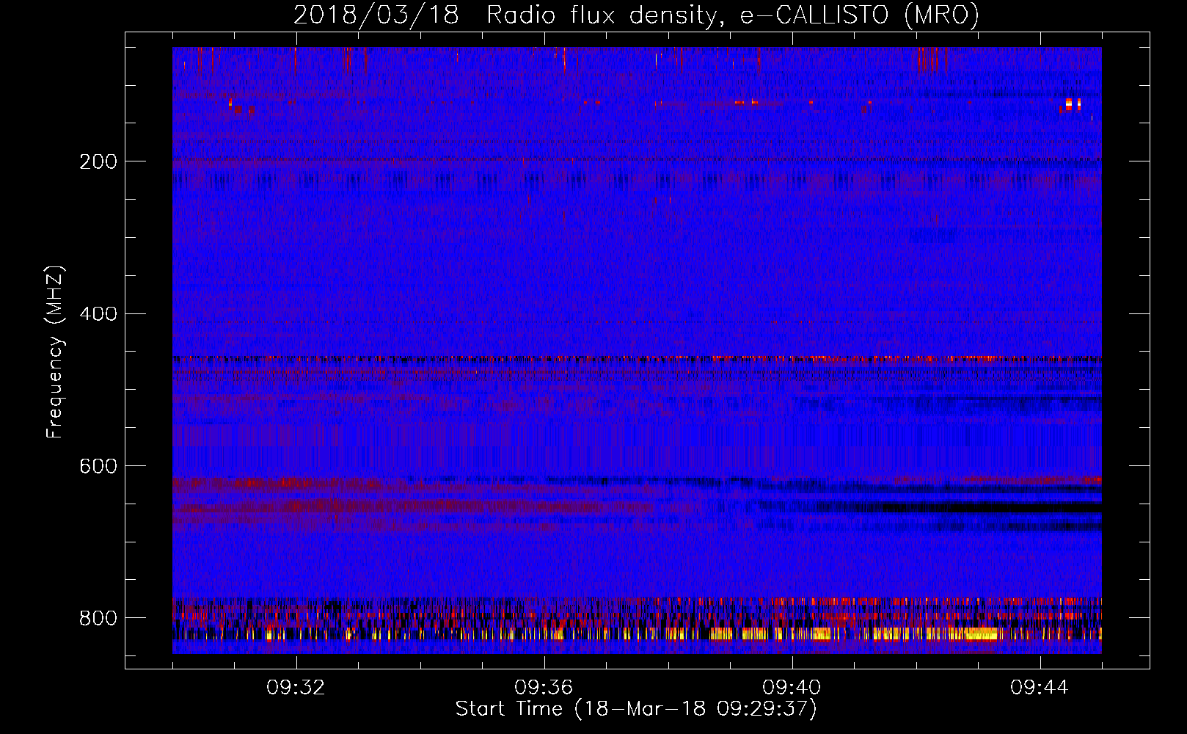The height and width of the screenshot is (734, 1187).
Task: Click the 09:36 time tick label
Action: [x=544, y=688]
